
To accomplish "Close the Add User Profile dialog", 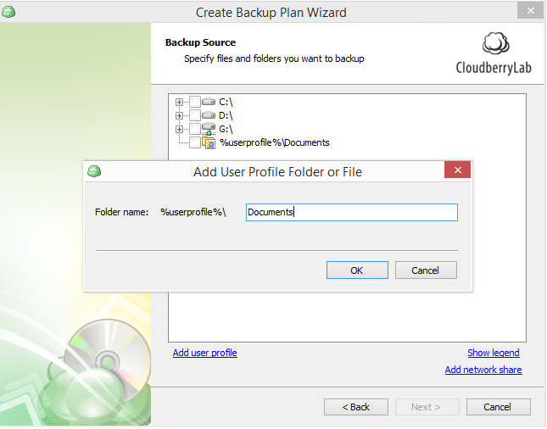I will 458,170.
